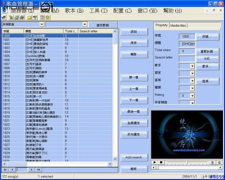
Task: Switch to the Property tab
Action: point(162,25)
